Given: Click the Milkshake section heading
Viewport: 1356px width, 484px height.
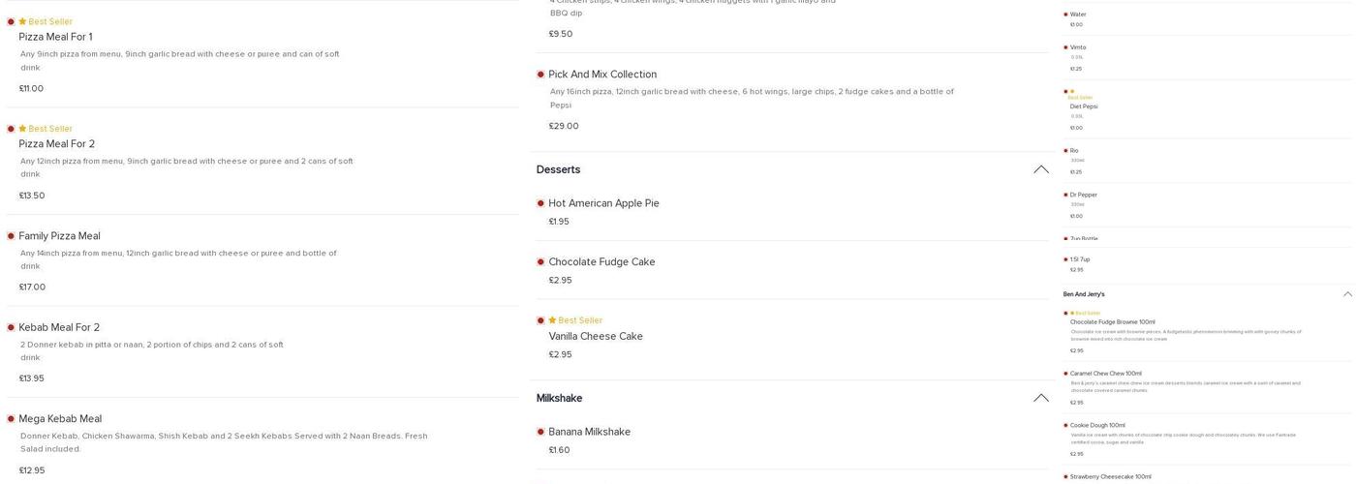Looking at the screenshot, I should (x=559, y=398).
